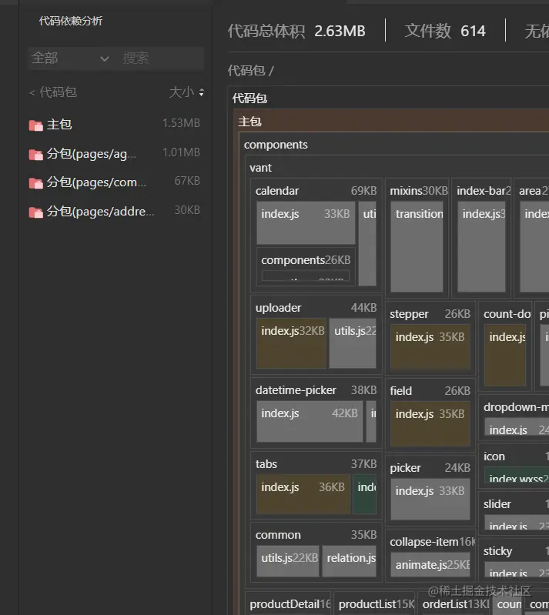Click the 代码包 breadcrumb link
The image size is (549, 615).
[246, 71]
